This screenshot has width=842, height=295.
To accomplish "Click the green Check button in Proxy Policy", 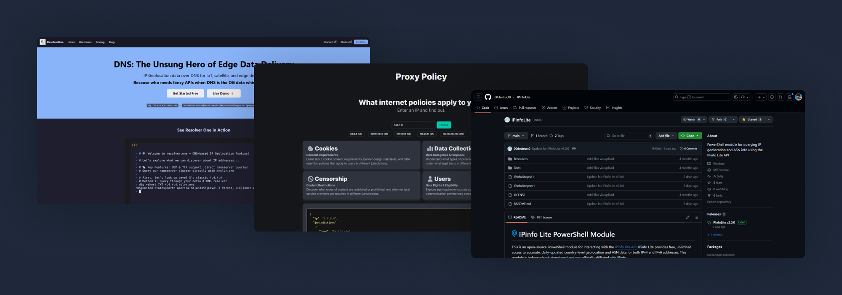I will tap(444, 125).
